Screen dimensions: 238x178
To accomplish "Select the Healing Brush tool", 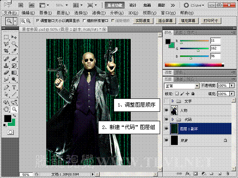I will [x=6, y=58].
